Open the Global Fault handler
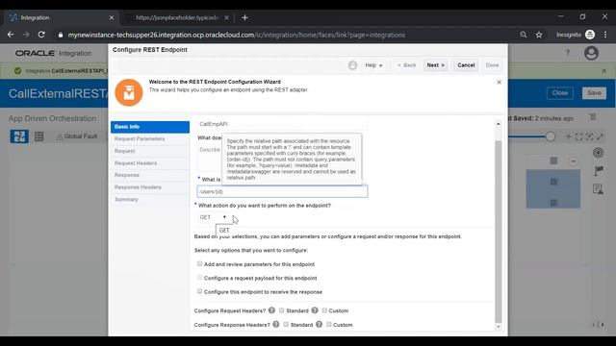The image size is (616, 346). [x=77, y=136]
